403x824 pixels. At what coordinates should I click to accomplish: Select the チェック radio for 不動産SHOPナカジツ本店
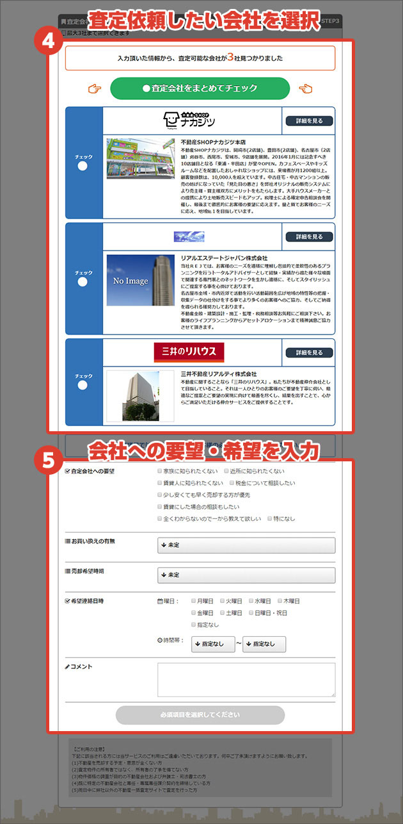pos(83,166)
